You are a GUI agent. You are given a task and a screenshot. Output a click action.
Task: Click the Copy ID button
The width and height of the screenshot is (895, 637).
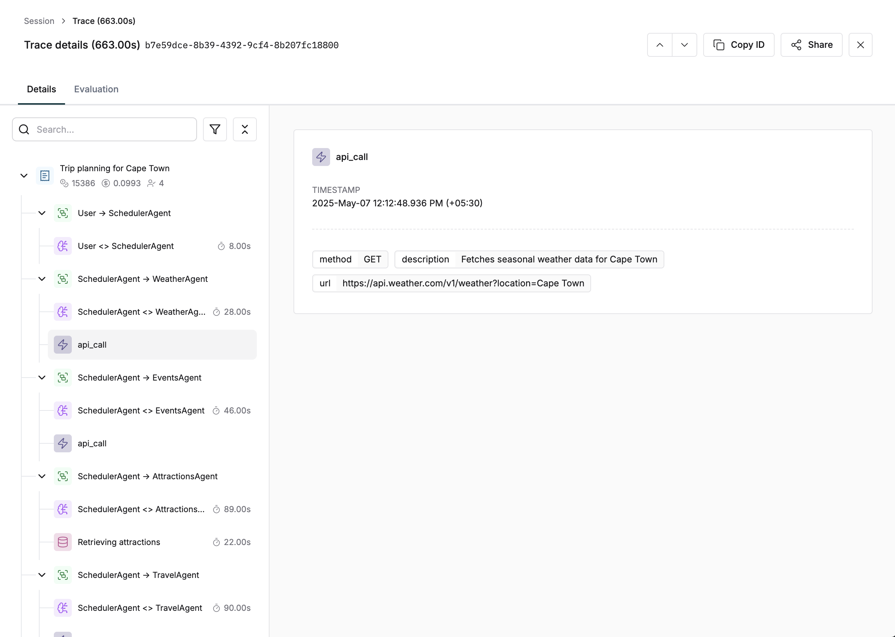738,45
